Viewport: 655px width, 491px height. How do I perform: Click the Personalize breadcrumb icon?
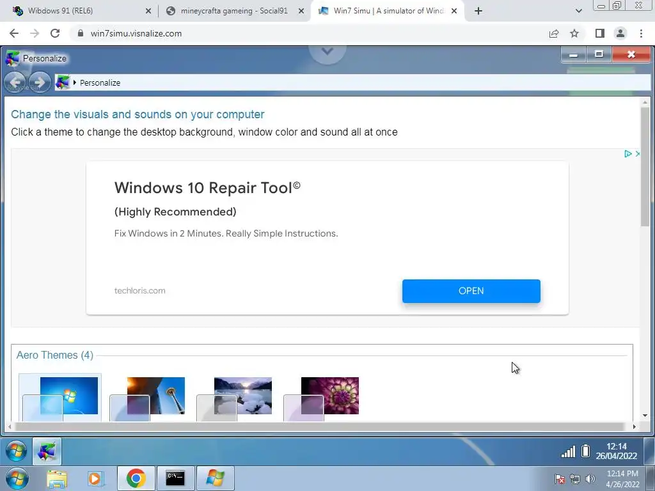(x=63, y=82)
